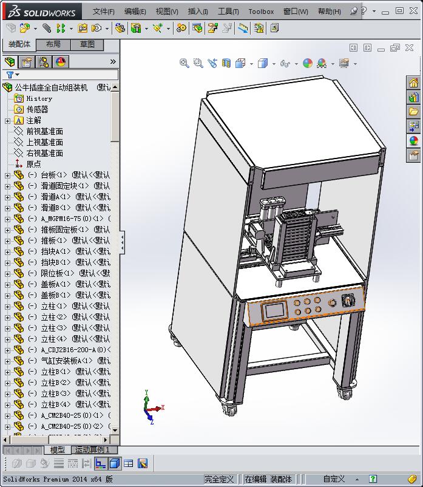Open the ConfigurationManager tab icon
This screenshot has height=487, width=423.
click(44, 62)
